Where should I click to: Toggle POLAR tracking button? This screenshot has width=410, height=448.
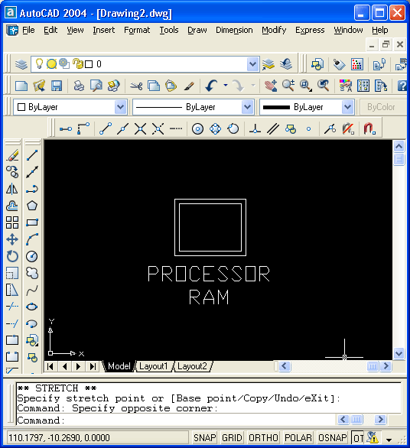tap(298, 437)
